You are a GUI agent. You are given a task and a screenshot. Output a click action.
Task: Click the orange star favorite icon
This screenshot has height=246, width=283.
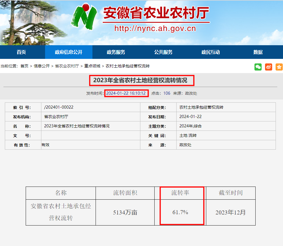pos(279,67)
